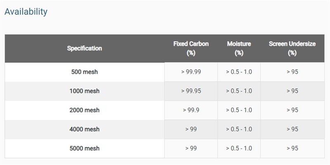Image resolution: width=330 pixels, height=165 pixels.
Task: Select the Specification column header
Action: point(85,48)
